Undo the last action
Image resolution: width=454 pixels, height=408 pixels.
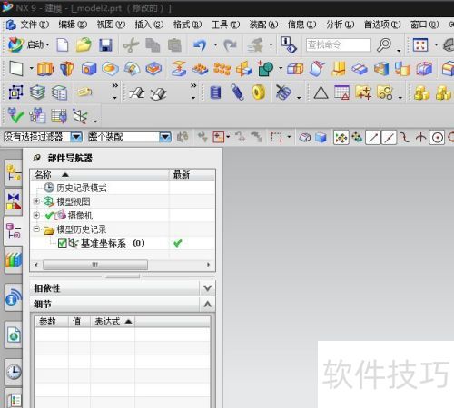tap(200, 45)
